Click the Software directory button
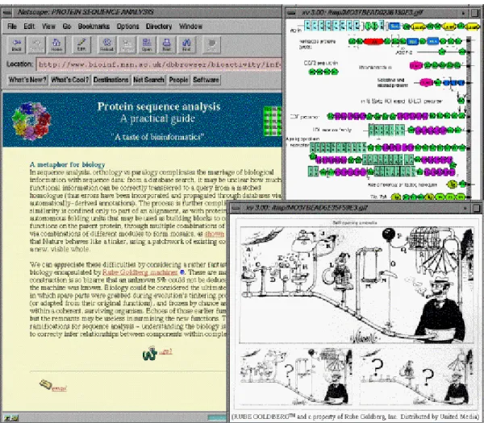The height and width of the screenshot is (423, 484). (206, 80)
